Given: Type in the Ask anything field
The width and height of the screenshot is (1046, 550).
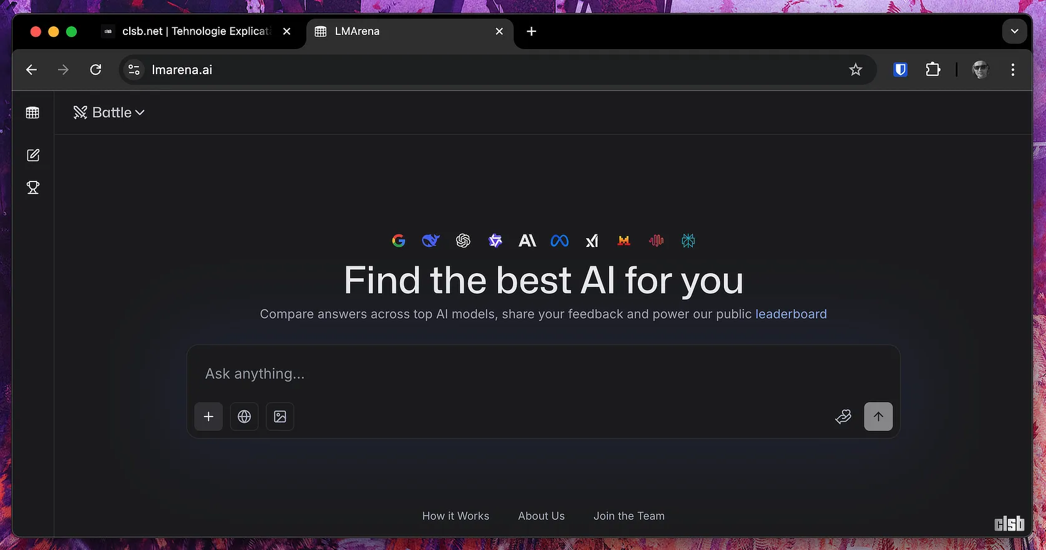Looking at the screenshot, I should click(x=542, y=374).
